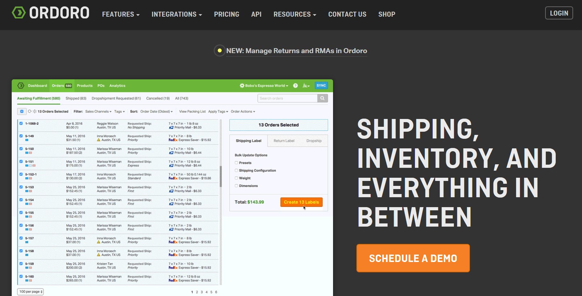
Task: Open the question mark help icon
Action: coord(295,86)
